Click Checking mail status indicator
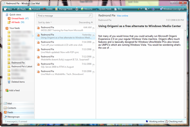Image resolution: width=190 pixels, height=127 pixels. (175, 122)
